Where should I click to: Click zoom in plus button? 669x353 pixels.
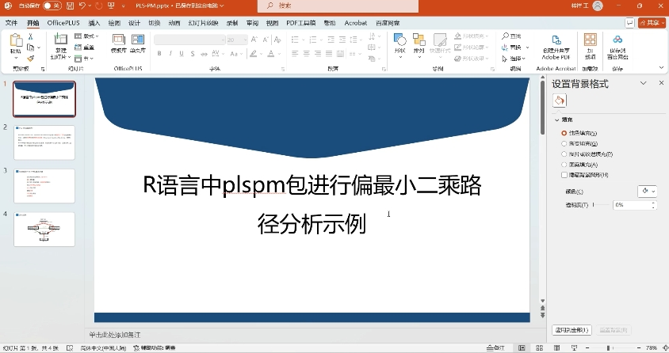639,348
